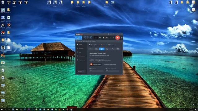Click the help question mark in title bar
The height and width of the screenshot is (111, 198).
point(114,34)
